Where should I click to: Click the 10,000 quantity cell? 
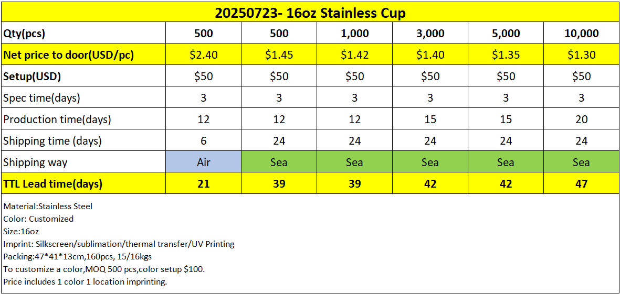[x=581, y=34]
